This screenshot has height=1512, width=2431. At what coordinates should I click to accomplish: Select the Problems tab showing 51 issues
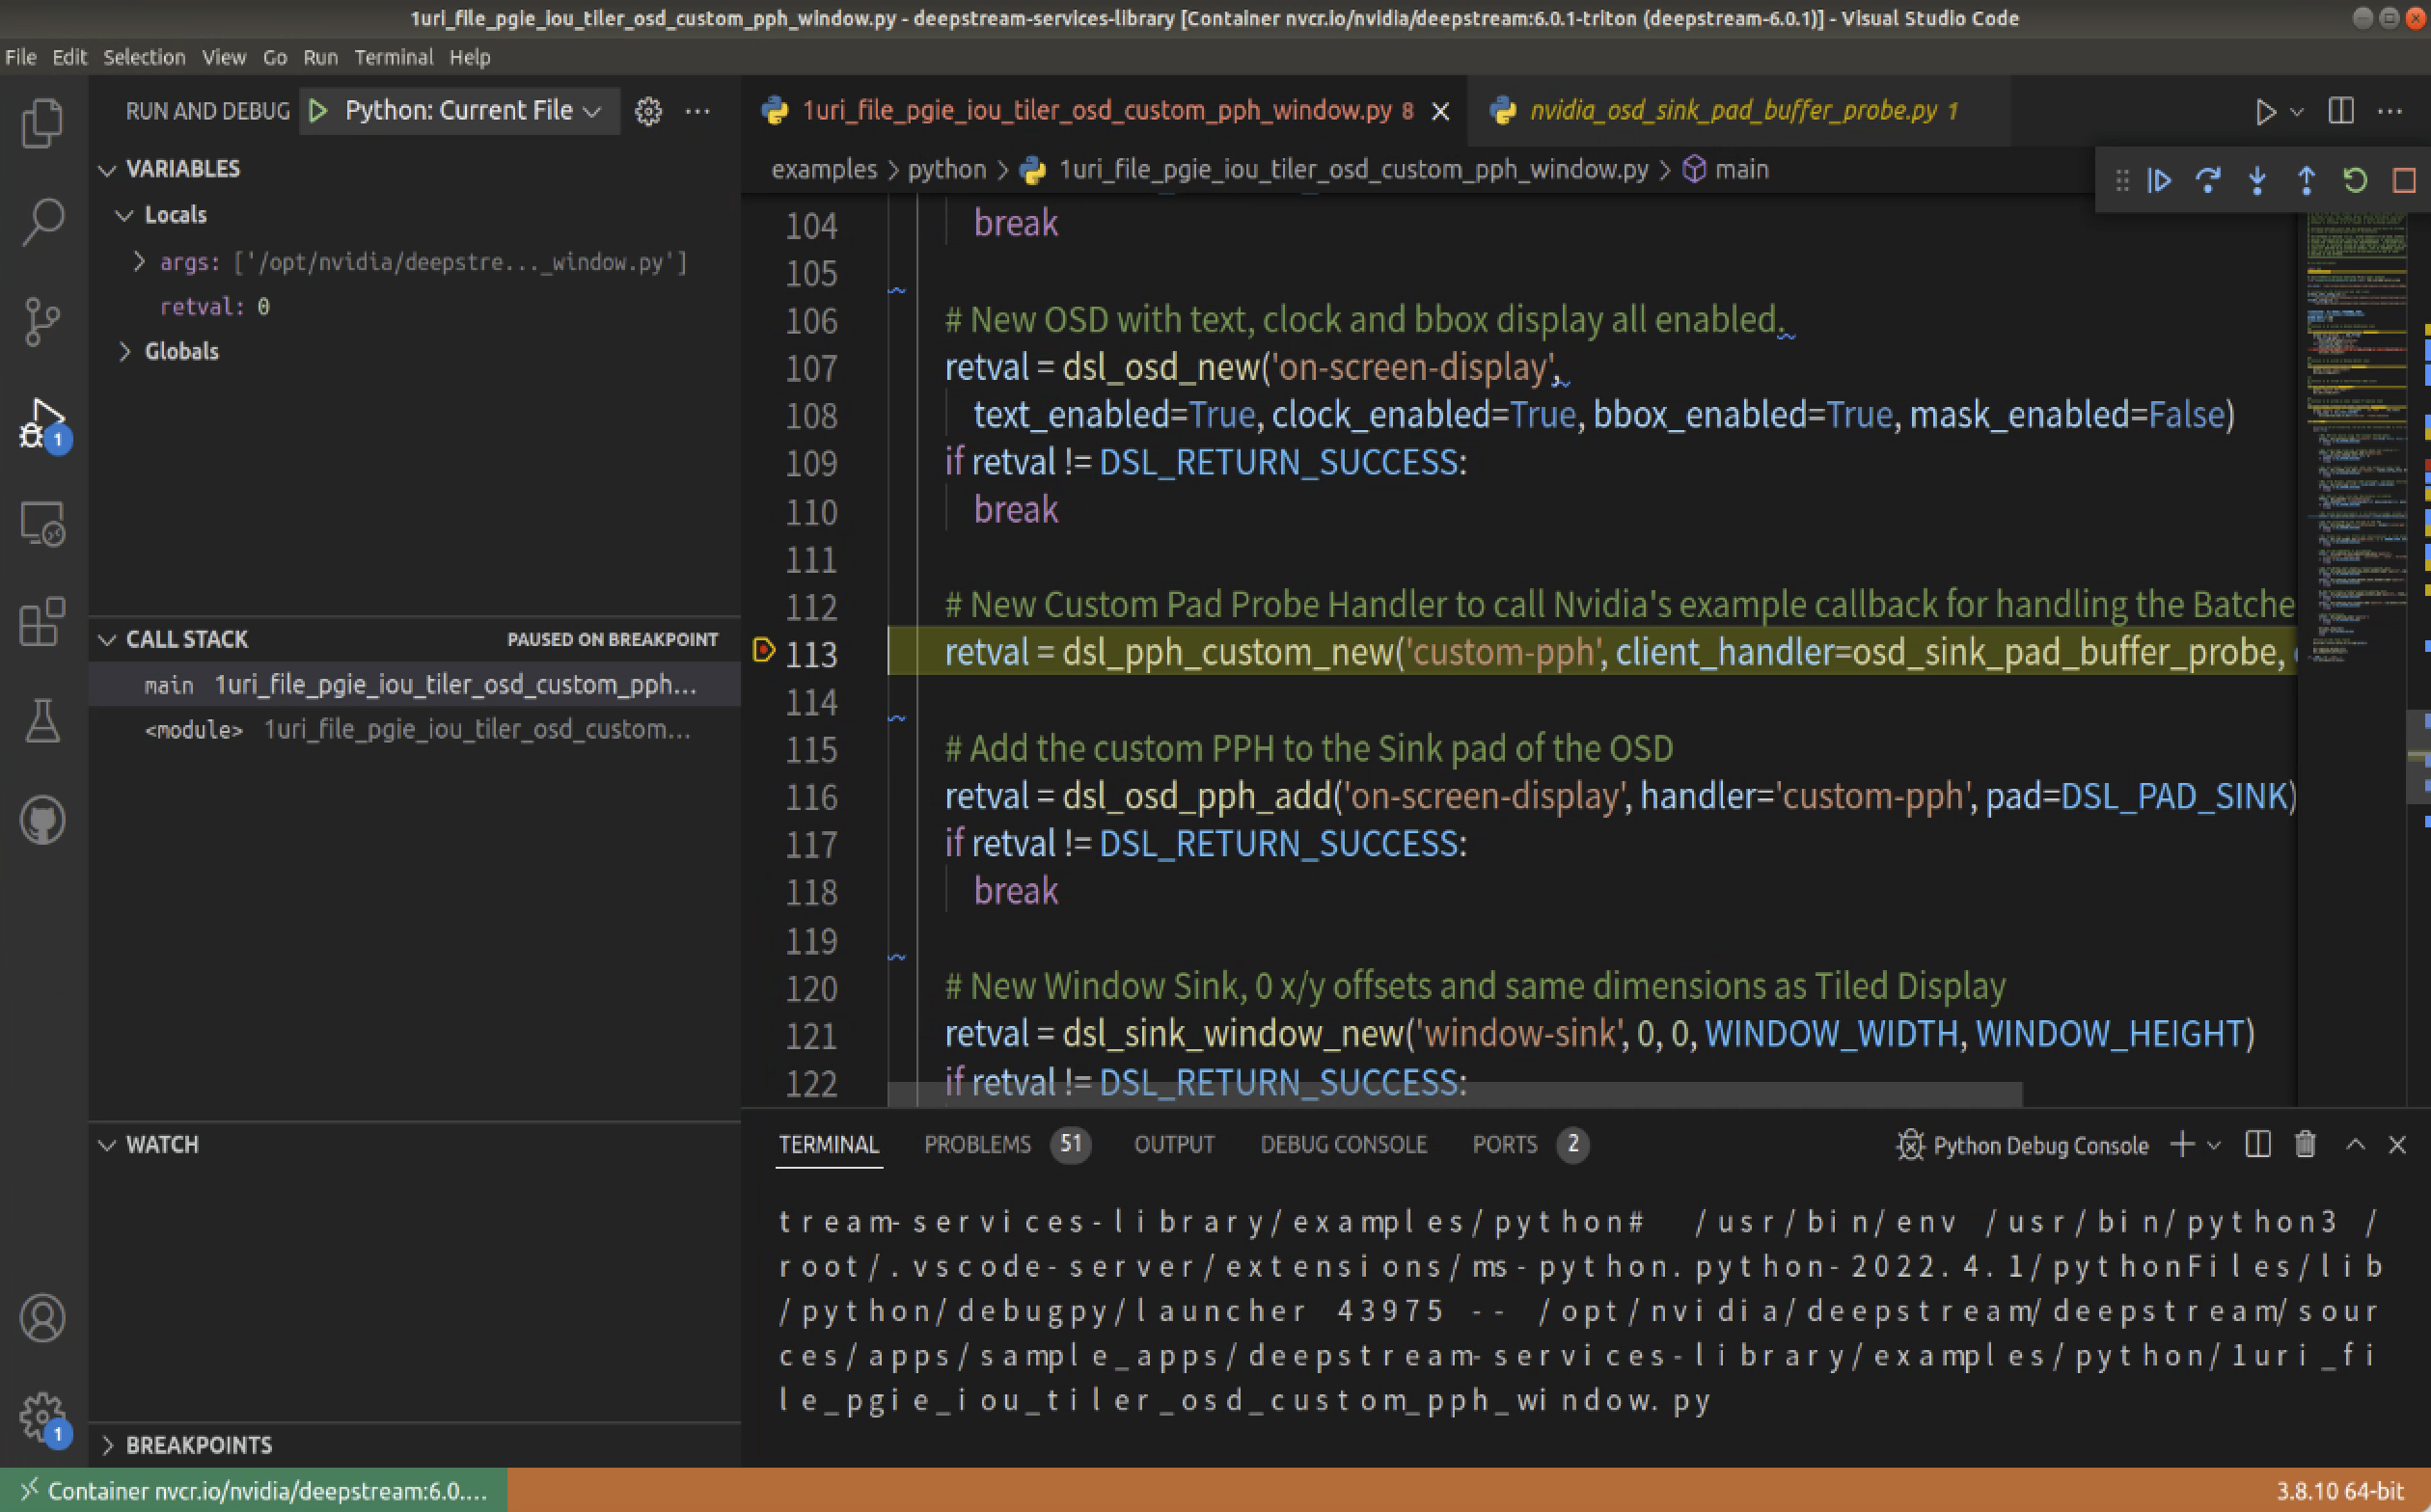[x=977, y=1144]
